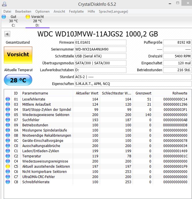The height and width of the screenshot is (199, 192).
Task: Select the Grenzwert value 140
Action: point(148,115)
